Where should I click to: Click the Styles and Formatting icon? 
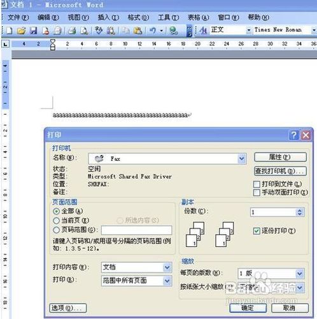204,31
